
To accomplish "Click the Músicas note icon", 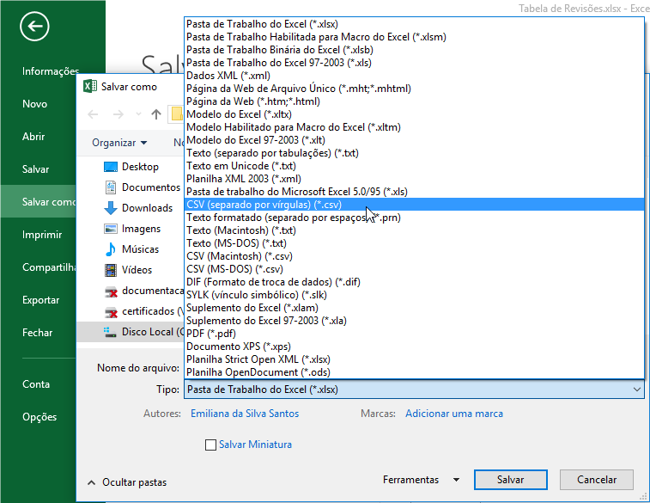I will 110,249.
